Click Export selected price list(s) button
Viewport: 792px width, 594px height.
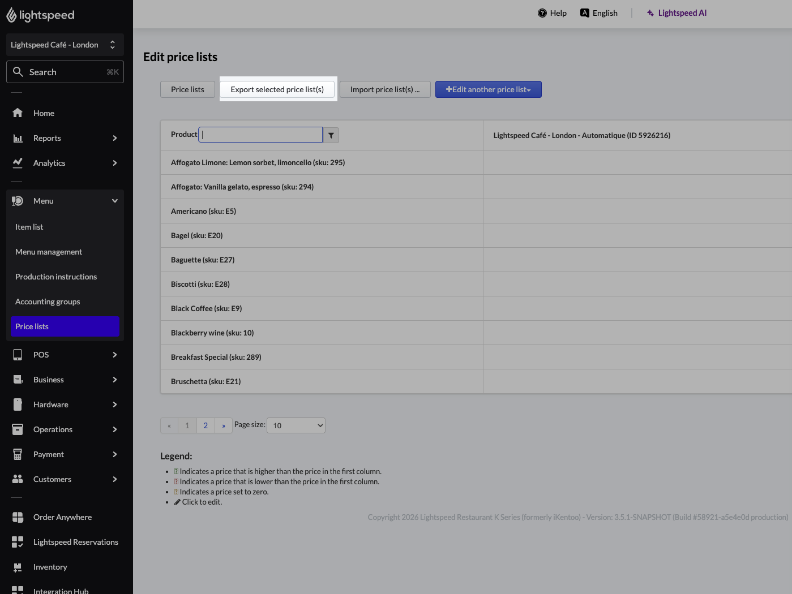pos(277,89)
